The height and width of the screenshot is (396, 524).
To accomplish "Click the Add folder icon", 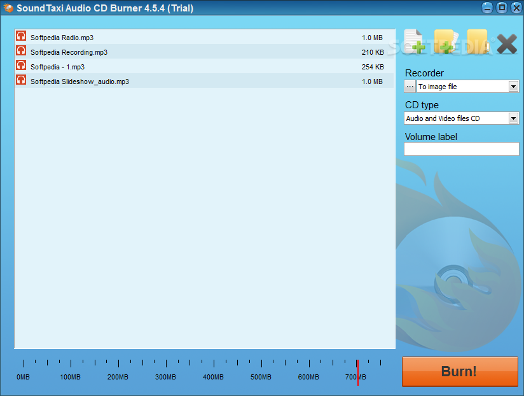I will pyautogui.click(x=446, y=42).
